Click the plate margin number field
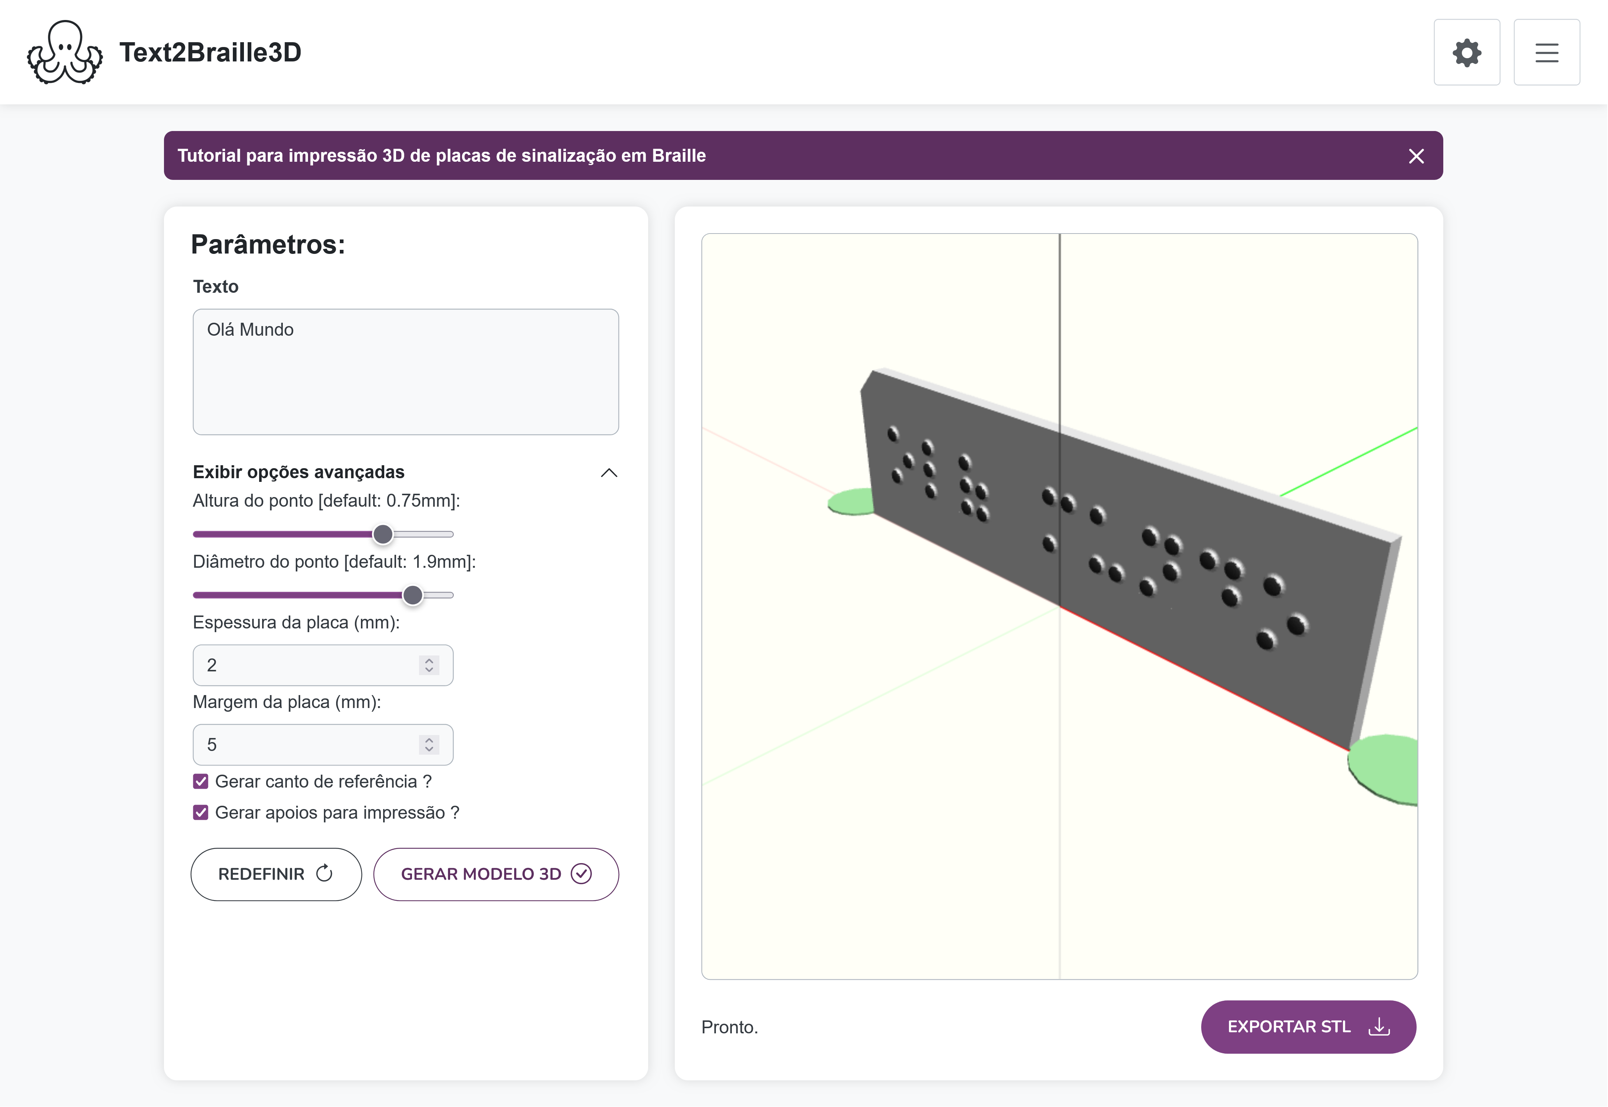Viewport: 1608px width, 1107px height. coord(322,745)
